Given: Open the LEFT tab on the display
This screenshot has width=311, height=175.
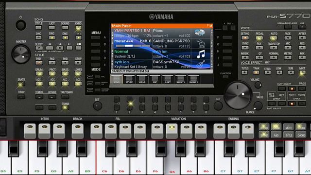Looking at the screenshot, I should coord(168,79).
